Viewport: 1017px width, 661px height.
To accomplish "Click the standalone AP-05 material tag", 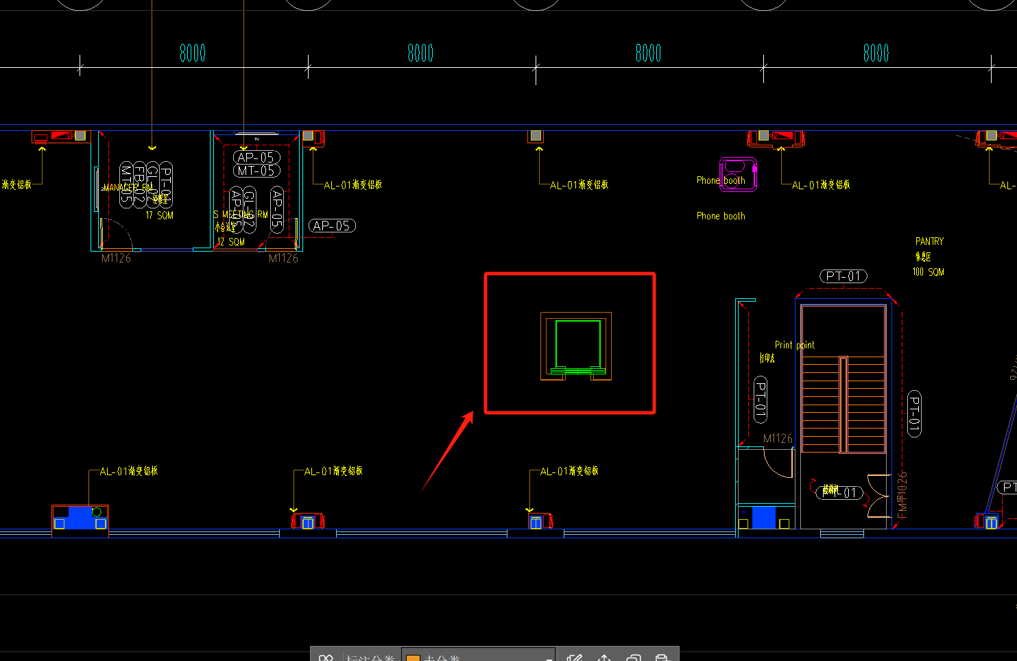I will tap(332, 226).
